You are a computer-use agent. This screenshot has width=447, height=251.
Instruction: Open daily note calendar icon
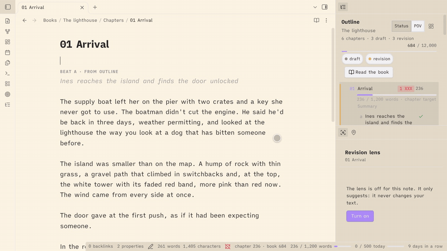(8, 53)
